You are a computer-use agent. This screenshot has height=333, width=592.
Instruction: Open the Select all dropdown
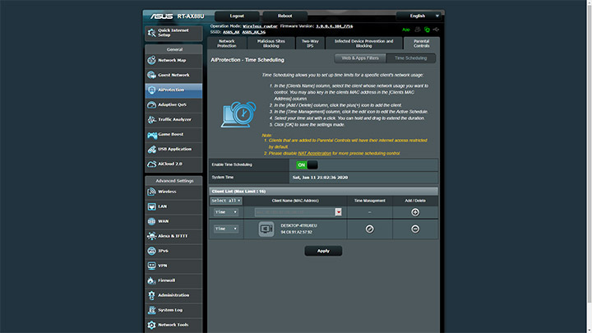coord(226,201)
